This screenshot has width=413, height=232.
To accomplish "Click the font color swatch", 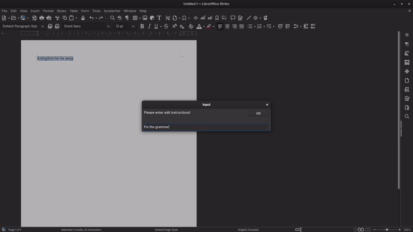I will (x=199, y=26).
